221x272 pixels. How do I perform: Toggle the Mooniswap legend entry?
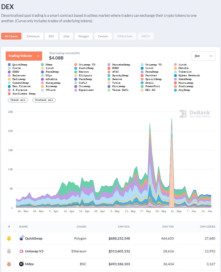coord(184,83)
